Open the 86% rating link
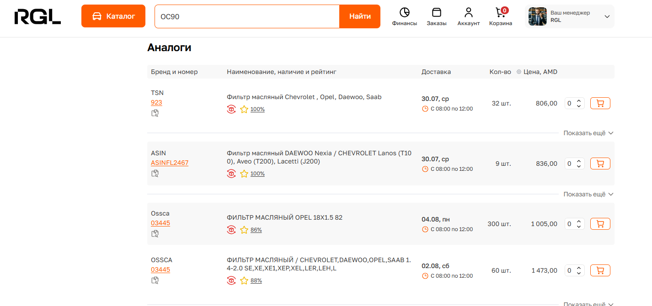Image resolution: width=652 pixels, height=306 pixels. (x=256, y=230)
